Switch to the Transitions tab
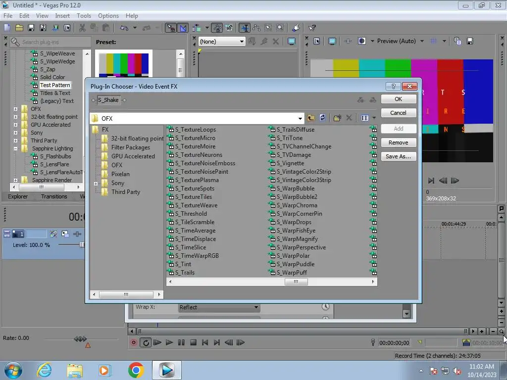This screenshot has width=507, height=380. pos(54,196)
